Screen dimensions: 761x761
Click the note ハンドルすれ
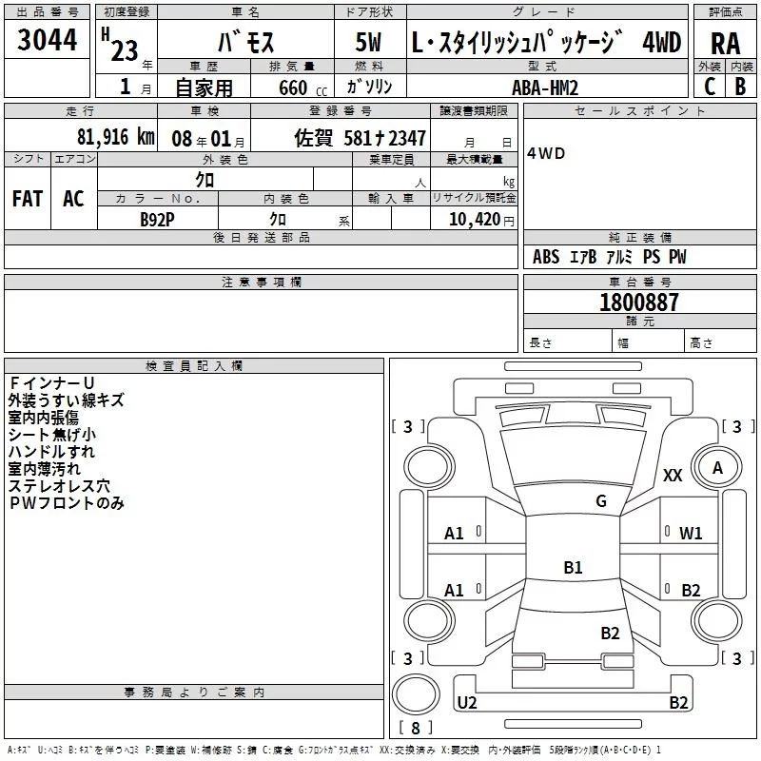(x=51, y=451)
